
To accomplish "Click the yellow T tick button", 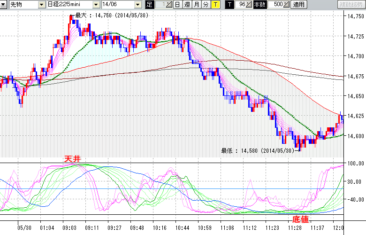I will click(x=215, y=5).
